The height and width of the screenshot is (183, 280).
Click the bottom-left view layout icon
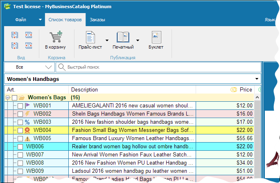tap(14, 45)
